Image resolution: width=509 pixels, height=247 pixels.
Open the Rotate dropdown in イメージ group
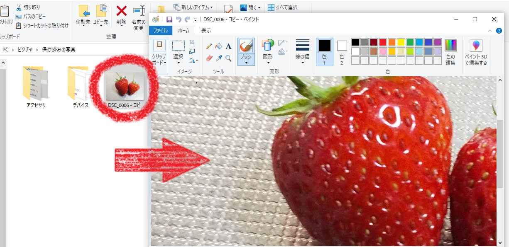[193, 61]
